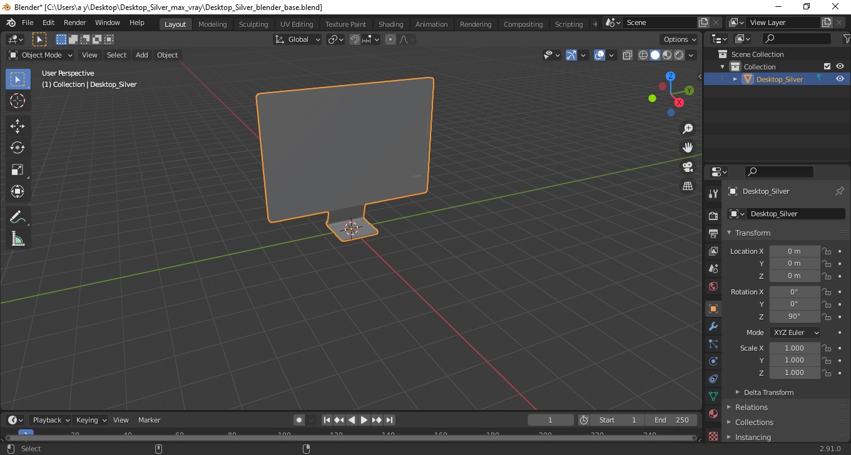851x455 pixels.
Task: Click the pan view hand icon
Action: (x=688, y=148)
